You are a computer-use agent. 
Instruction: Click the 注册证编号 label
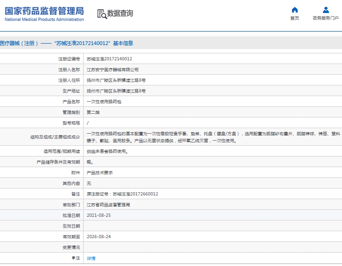69,59
